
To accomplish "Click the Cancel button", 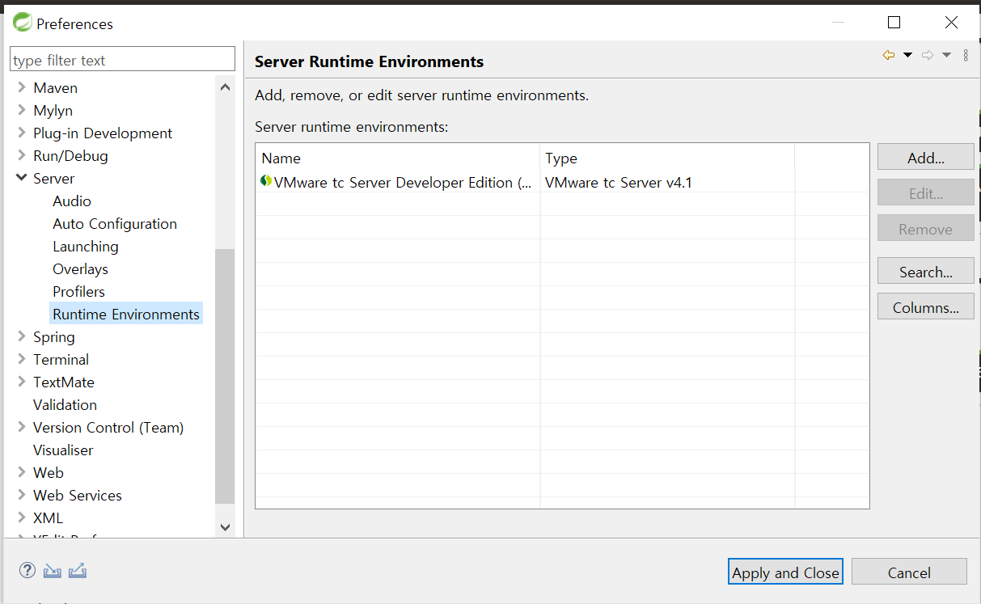I will tap(909, 572).
